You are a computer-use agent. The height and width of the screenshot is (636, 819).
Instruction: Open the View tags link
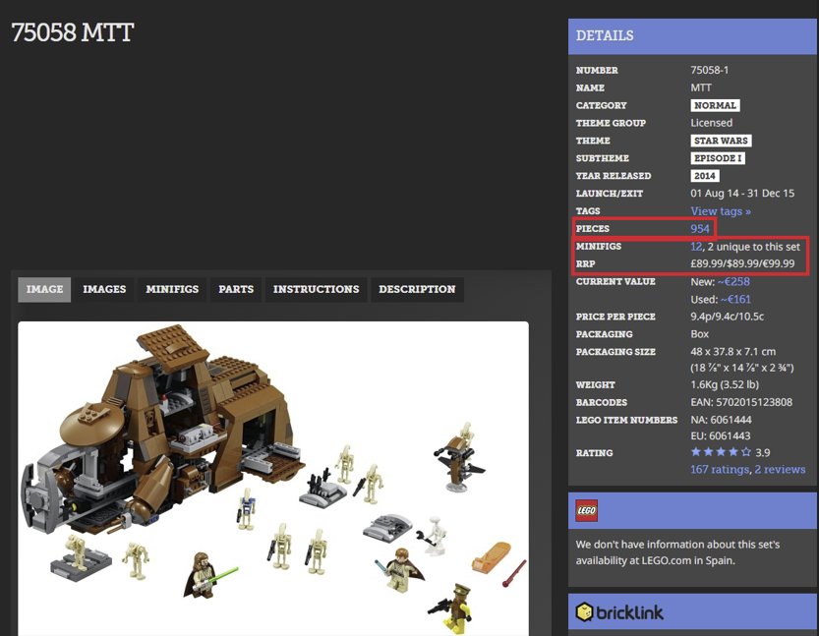pyautogui.click(x=721, y=211)
